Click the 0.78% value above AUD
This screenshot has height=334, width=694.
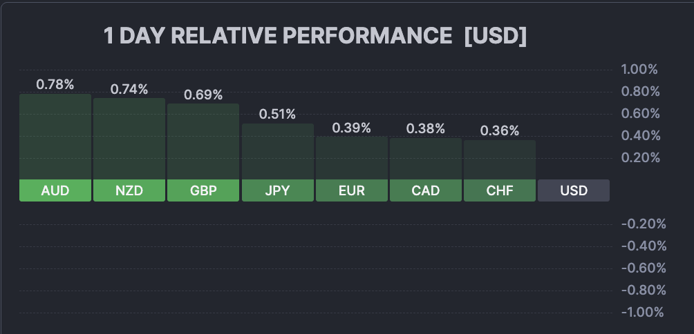click(x=55, y=85)
